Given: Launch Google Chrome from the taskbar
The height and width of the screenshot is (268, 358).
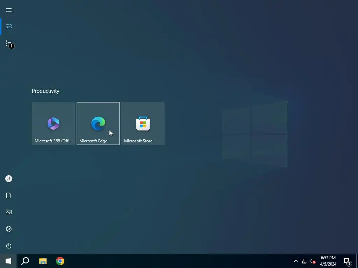Looking at the screenshot, I should 60,261.
